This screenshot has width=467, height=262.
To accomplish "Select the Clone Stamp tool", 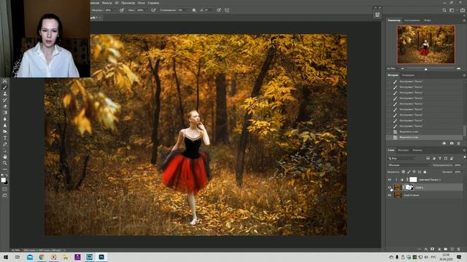I will click(5, 94).
